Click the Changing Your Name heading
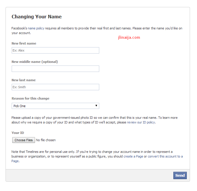Viewport: 197px width, 191px height. (36, 17)
